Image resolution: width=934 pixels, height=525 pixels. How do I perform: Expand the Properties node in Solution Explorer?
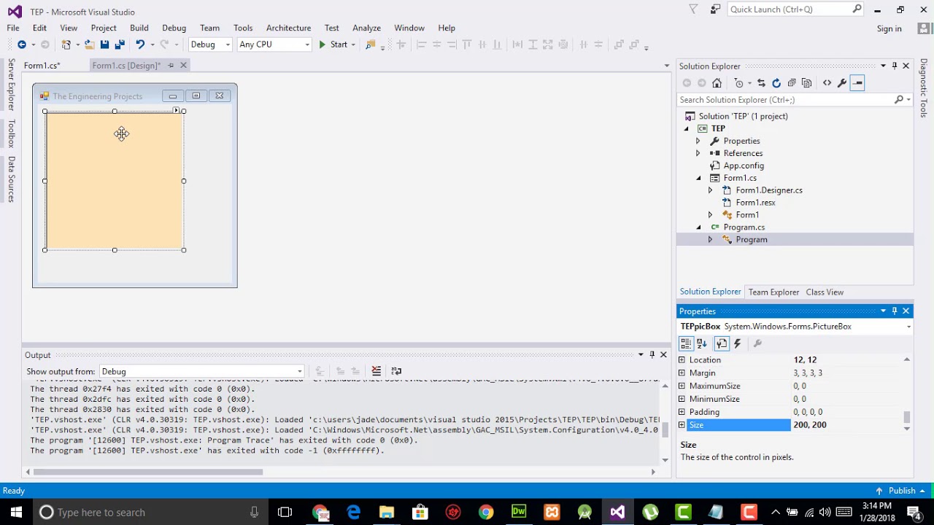[x=698, y=141]
